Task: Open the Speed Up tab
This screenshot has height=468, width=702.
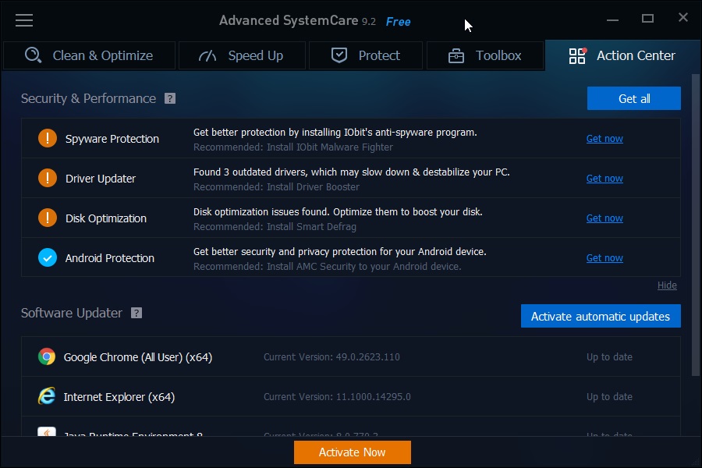Action: [x=241, y=56]
